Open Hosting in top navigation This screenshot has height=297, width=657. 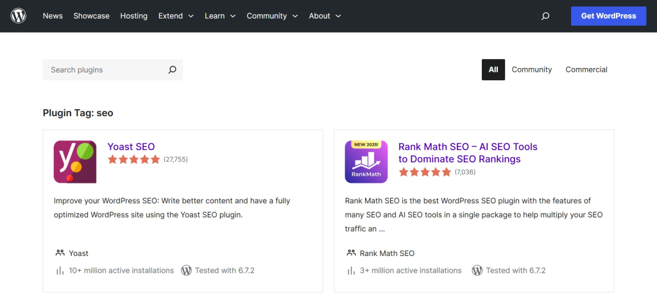coord(133,16)
